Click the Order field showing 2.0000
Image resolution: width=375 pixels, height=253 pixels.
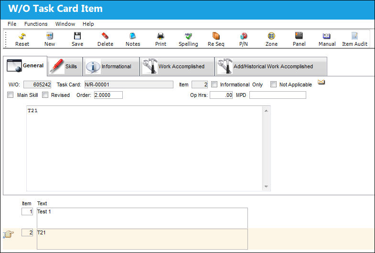[108, 95]
